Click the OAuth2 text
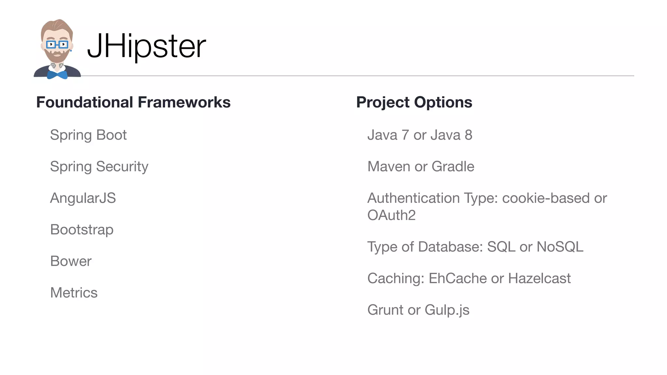This screenshot has width=667, height=375. click(391, 215)
